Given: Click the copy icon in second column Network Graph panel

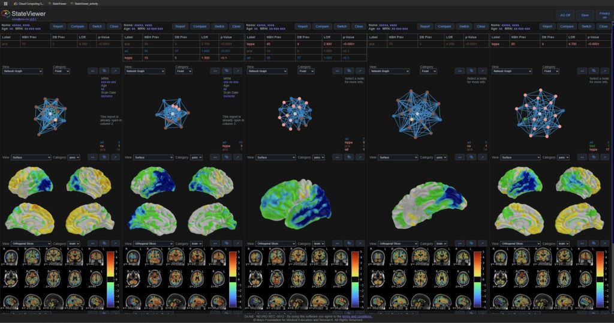Looking at the screenshot, I should click(x=226, y=71).
